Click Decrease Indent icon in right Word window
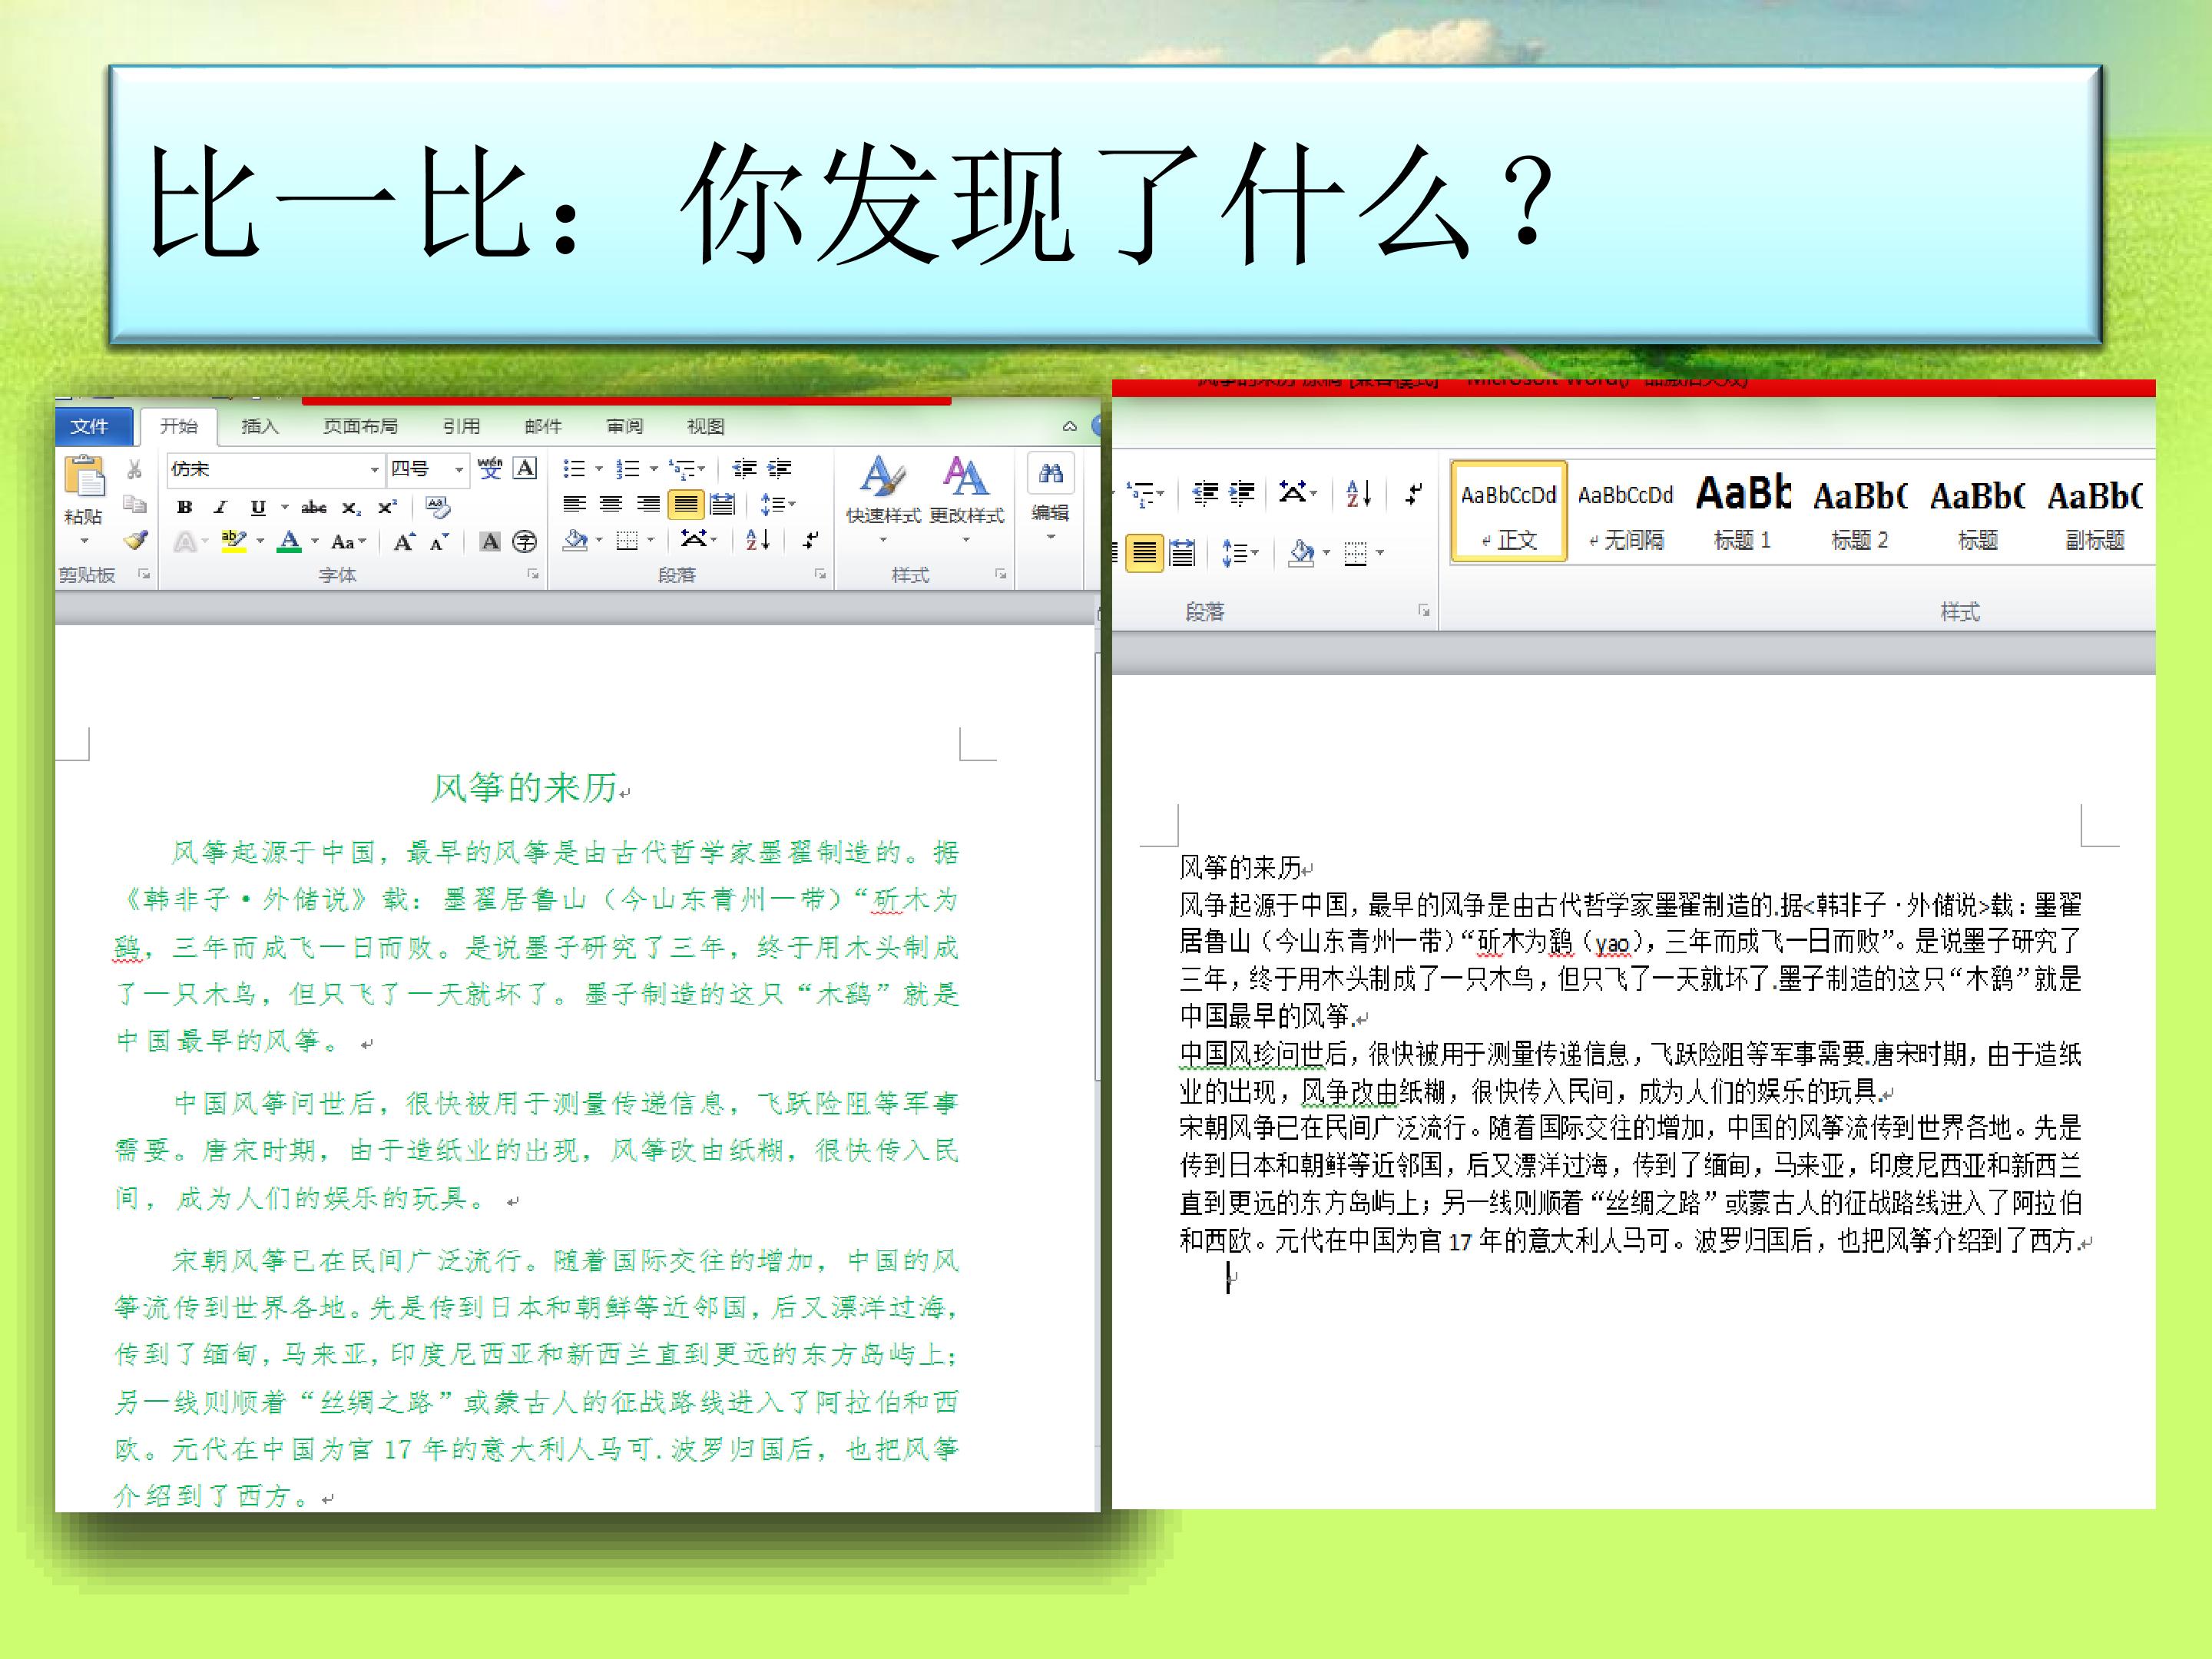The height and width of the screenshot is (1659, 2212). pyautogui.click(x=1206, y=494)
